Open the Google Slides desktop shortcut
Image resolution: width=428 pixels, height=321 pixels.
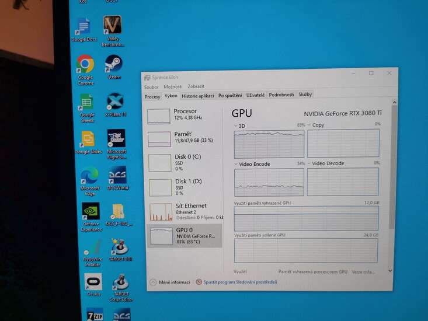pyautogui.click(x=88, y=142)
